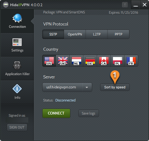Click the Sort by speed button
The width and height of the screenshot is (149, 141).
(x=115, y=87)
